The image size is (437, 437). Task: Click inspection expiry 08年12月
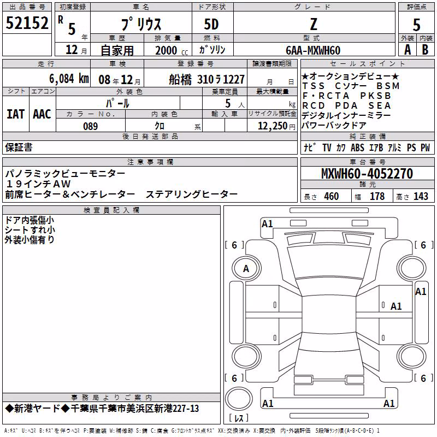point(120,80)
